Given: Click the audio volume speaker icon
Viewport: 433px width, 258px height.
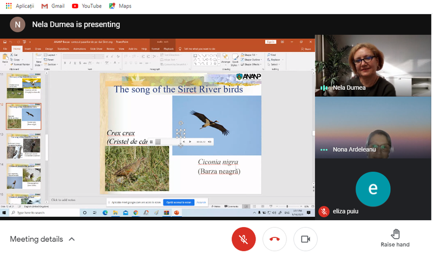Looking at the screenshot, I should 209,142.
